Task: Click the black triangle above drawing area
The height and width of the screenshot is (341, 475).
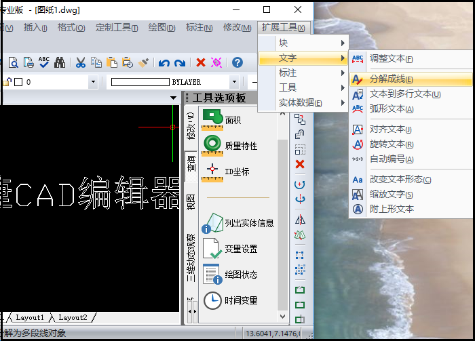Action: [173, 98]
